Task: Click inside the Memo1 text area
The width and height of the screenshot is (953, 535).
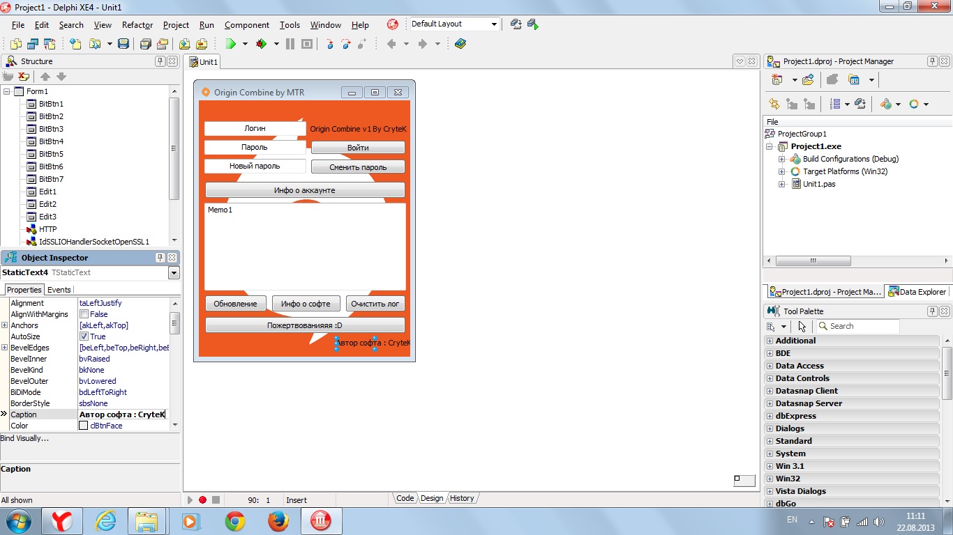Action: (305, 247)
